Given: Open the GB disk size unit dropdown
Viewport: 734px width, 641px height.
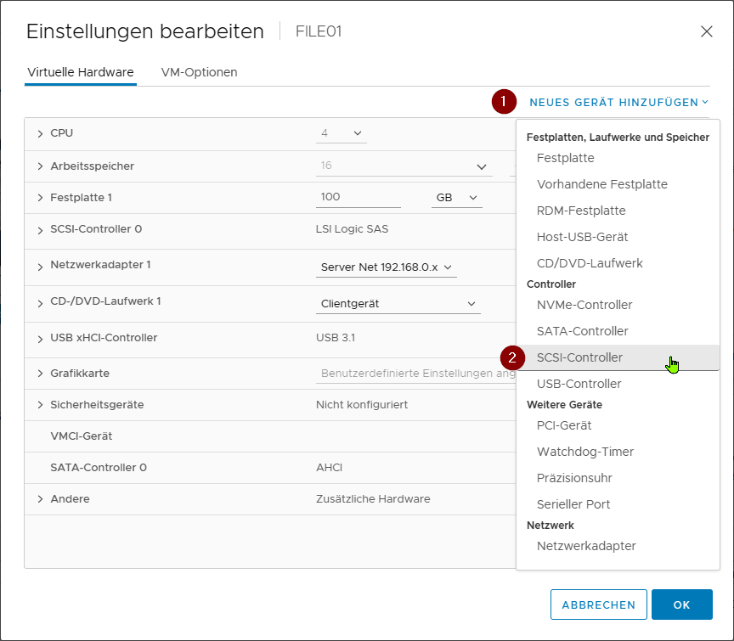Looking at the screenshot, I should click(456, 198).
